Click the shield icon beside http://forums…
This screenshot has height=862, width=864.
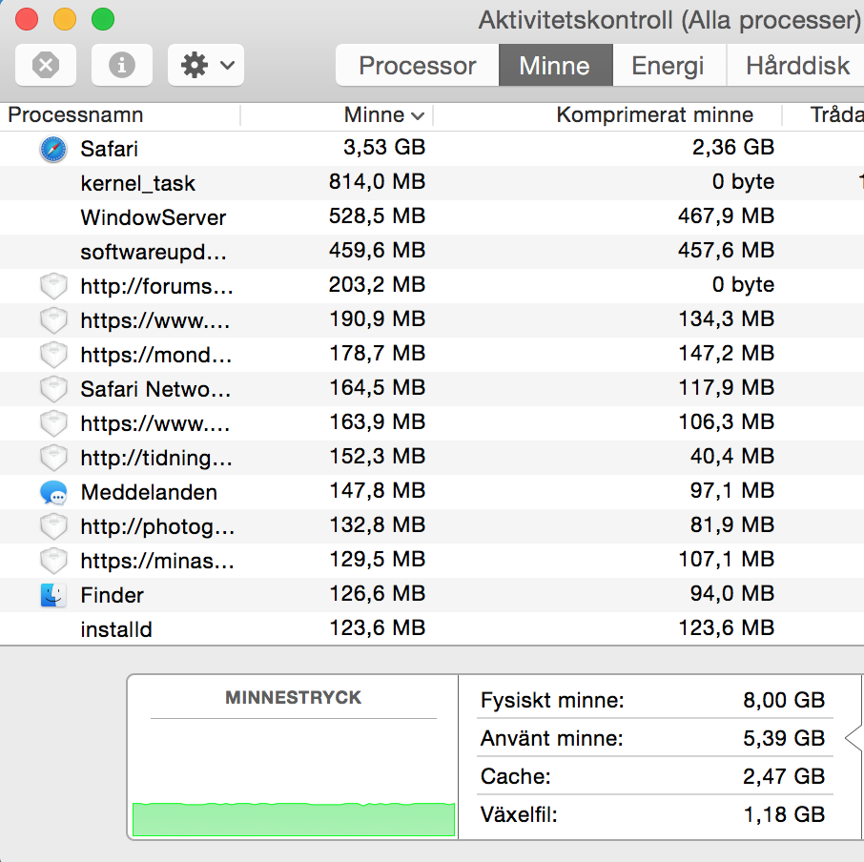tap(53, 286)
